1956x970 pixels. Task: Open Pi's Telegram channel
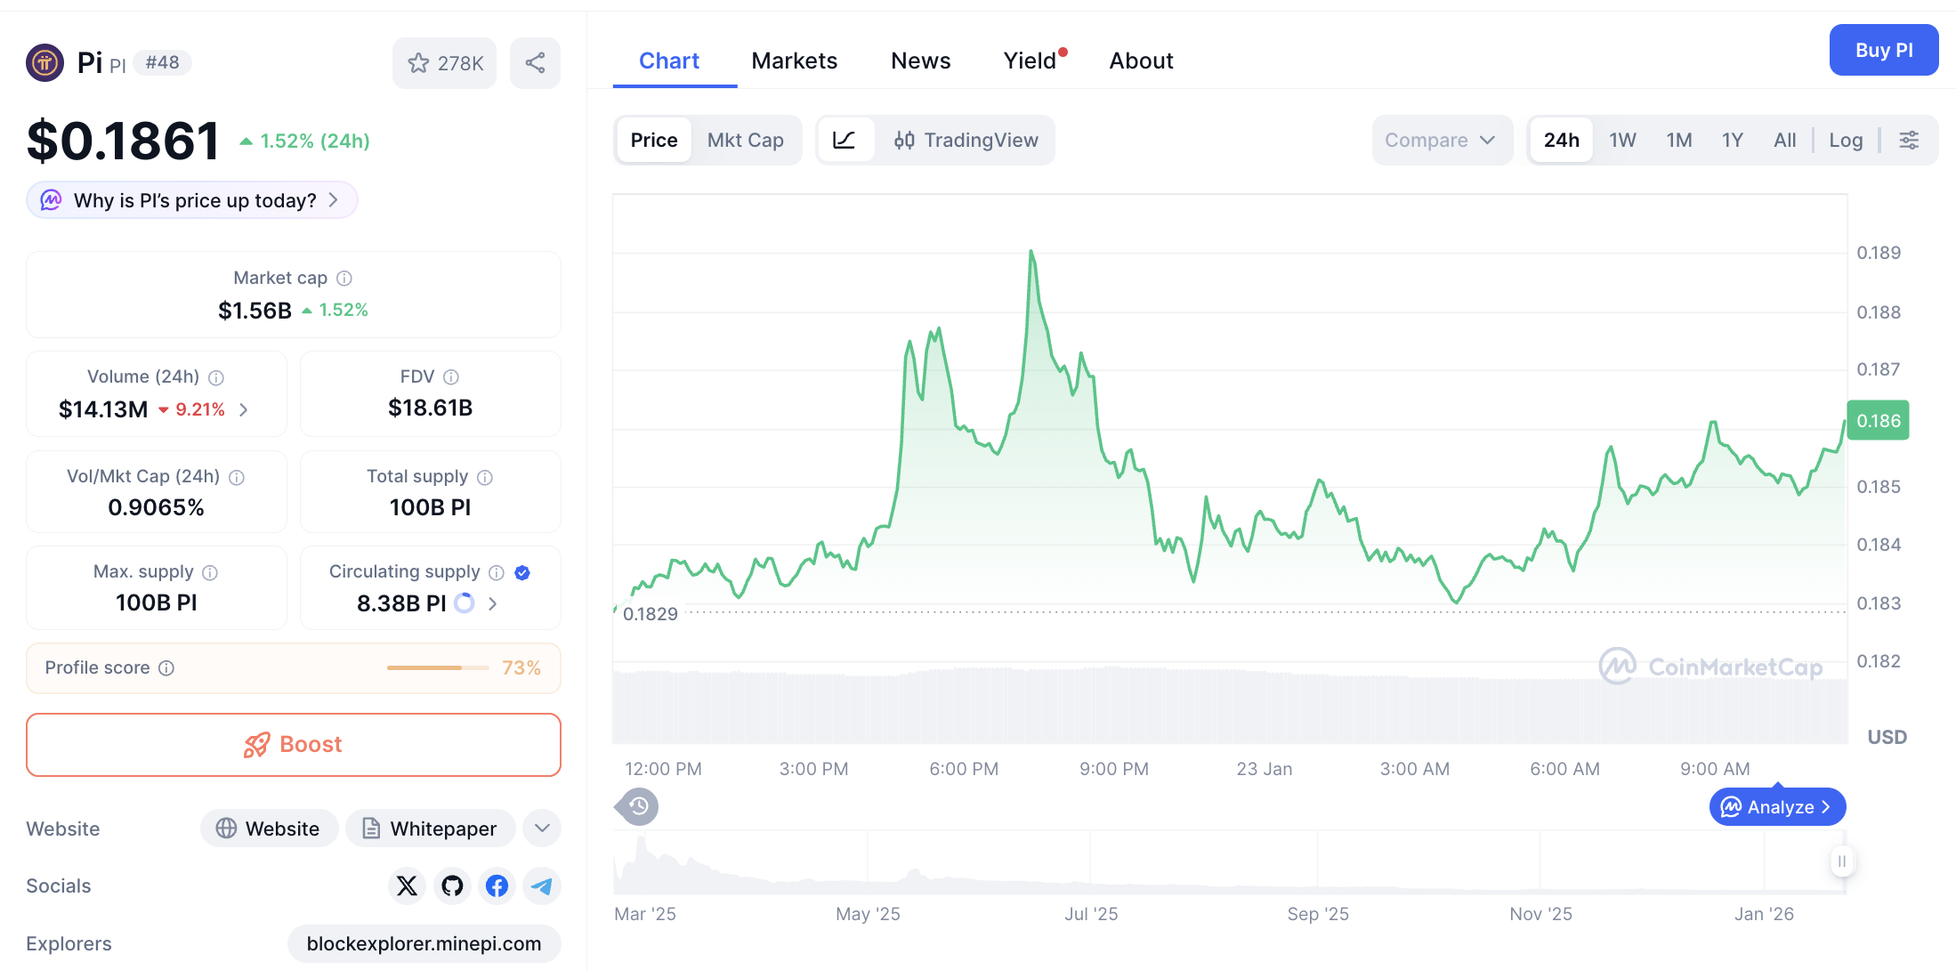tap(542, 886)
